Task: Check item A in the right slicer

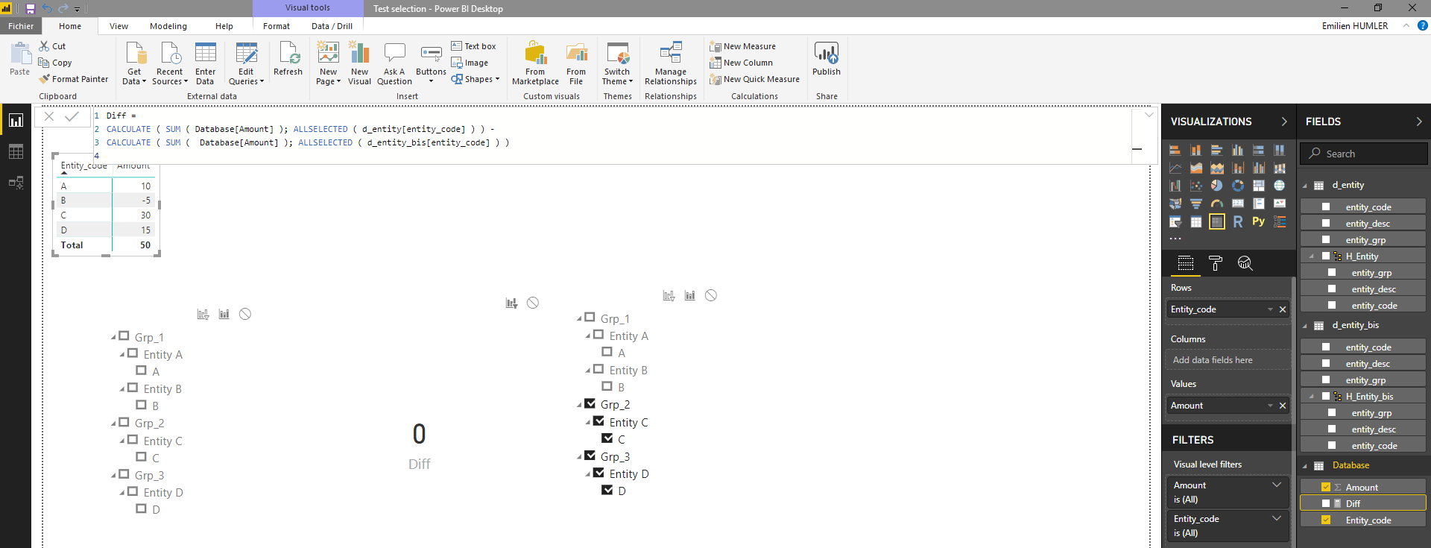Action: (x=607, y=352)
